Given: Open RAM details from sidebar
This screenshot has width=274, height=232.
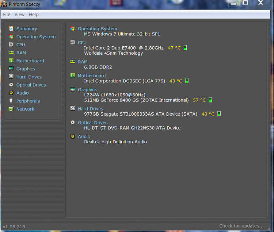Looking at the screenshot, I should (x=21, y=53).
